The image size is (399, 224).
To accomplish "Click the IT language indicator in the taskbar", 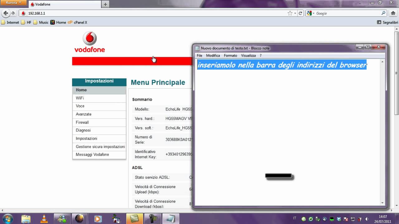I will tap(295, 218).
